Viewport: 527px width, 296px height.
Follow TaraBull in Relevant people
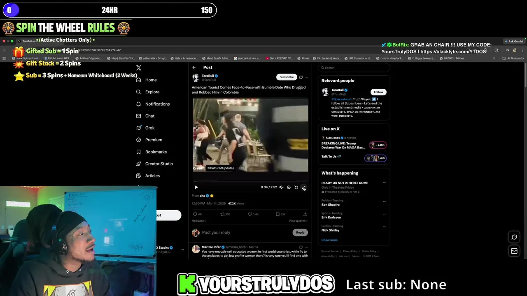click(x=378, y=92)
